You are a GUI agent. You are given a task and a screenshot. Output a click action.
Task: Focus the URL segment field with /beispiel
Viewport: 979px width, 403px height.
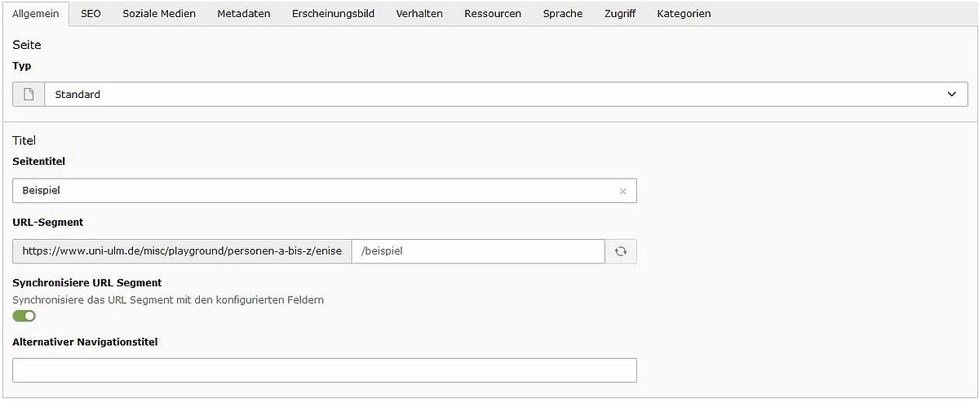[478, 251]
